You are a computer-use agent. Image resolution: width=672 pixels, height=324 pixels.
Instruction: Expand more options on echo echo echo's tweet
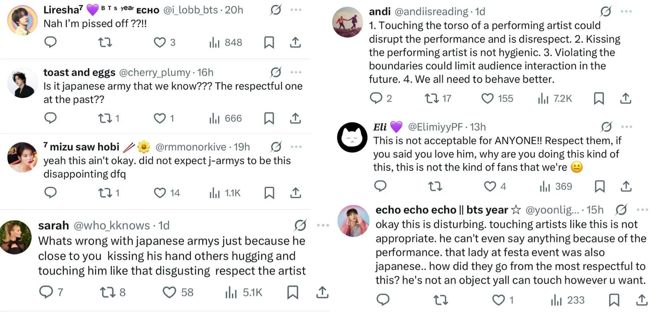pyautogui.click(x=642, y=210)
